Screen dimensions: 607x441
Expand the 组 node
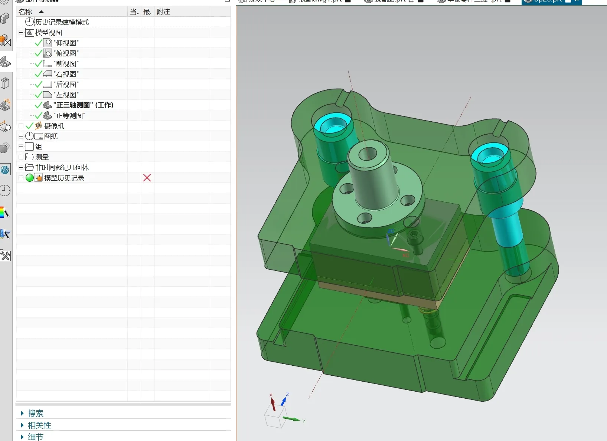click(x=21, y=147)
